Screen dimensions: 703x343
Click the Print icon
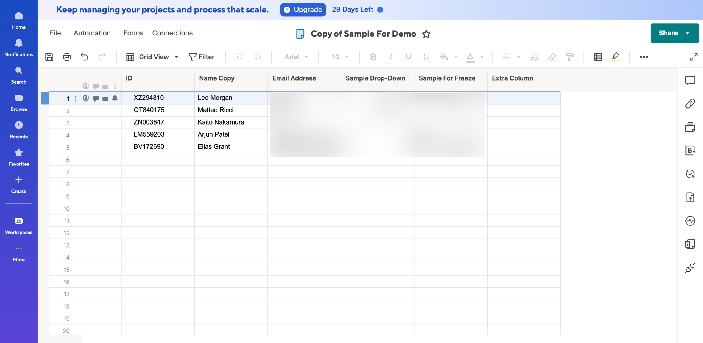click(x=67, y=57)
